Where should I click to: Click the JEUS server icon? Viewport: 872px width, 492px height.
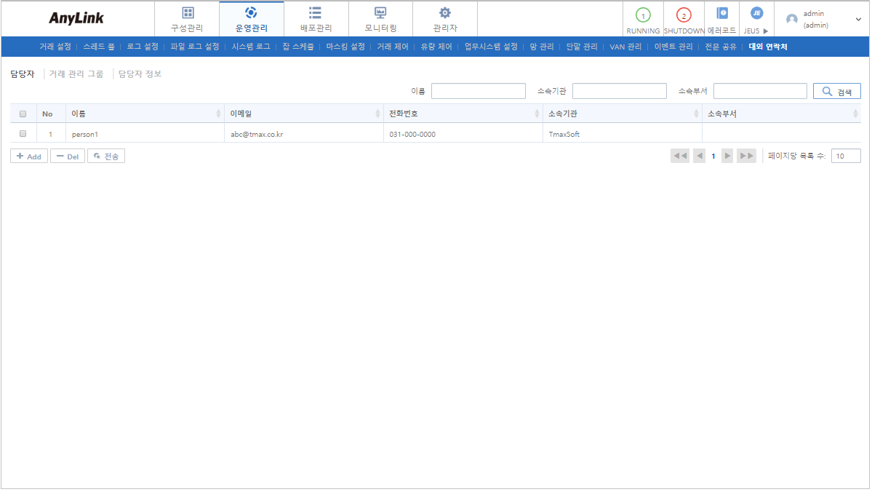point(756,13)
